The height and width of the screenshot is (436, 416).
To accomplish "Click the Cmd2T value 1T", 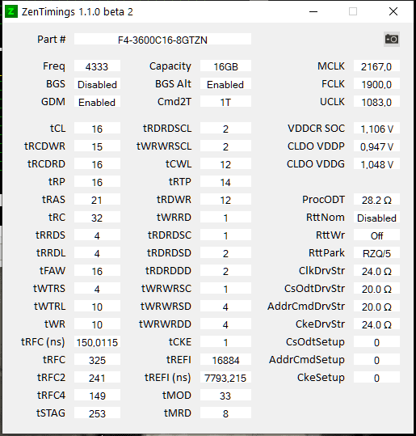I will (225, 101).
